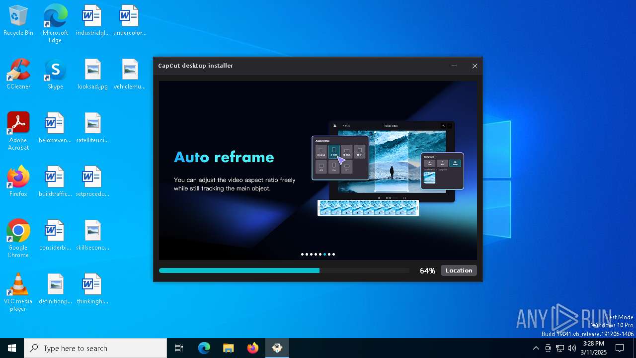Select the looksad.jpg image file

92,74
